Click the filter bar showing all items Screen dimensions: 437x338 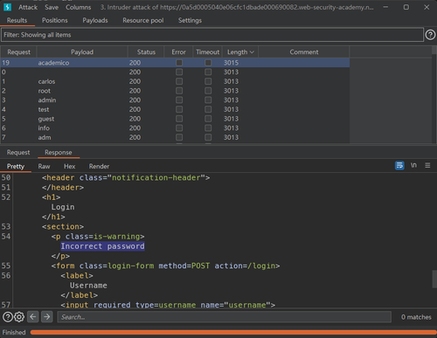pos(212,35)
